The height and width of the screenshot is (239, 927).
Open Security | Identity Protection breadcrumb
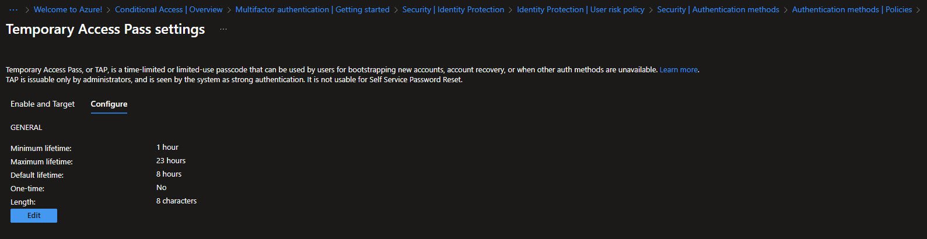(x=453, y=10)
